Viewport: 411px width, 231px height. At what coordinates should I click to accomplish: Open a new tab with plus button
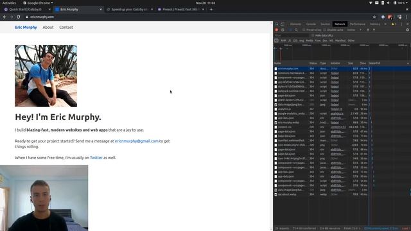(211, 10)
